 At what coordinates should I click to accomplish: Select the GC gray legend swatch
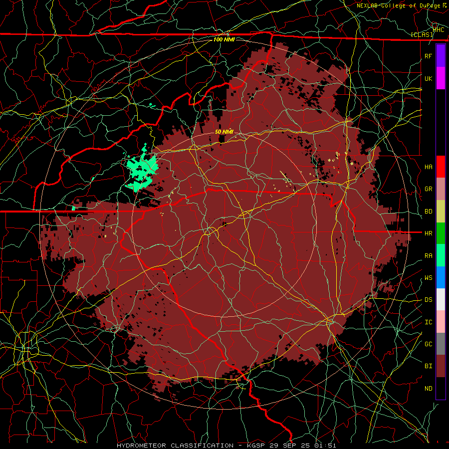pyautogui.click(x=441, y=344)
